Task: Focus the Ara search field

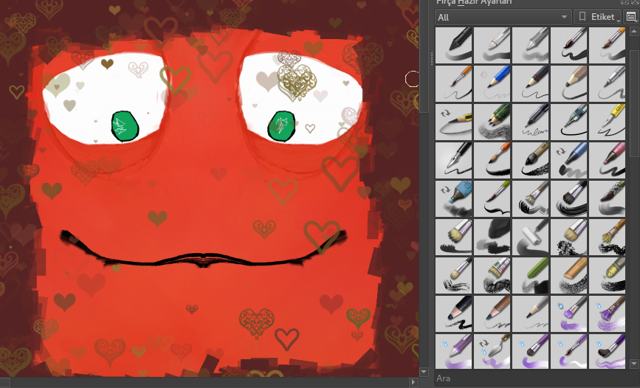Action: 535,378
